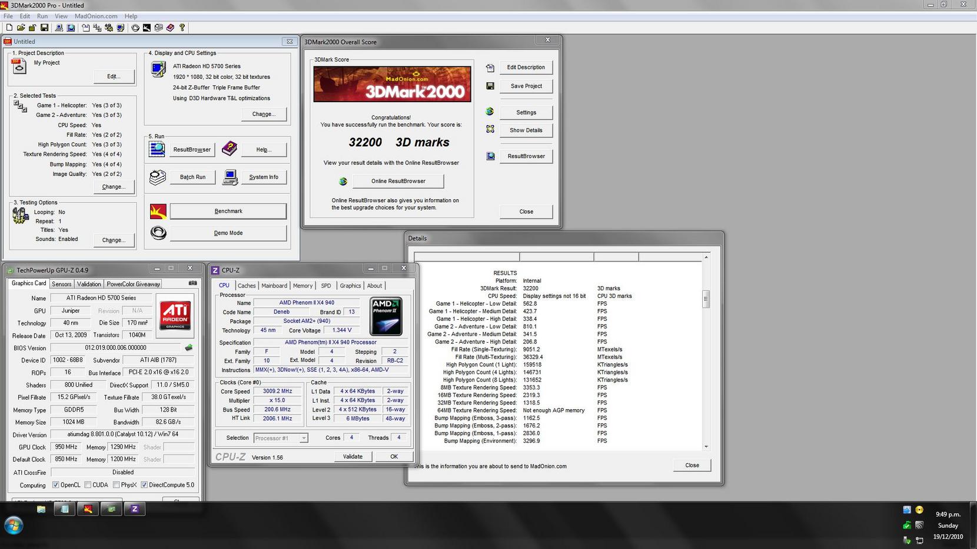Screen dimensions: 977x549
Task: Click Change... under Display and CPU Settings
Action: click(264, 114)
